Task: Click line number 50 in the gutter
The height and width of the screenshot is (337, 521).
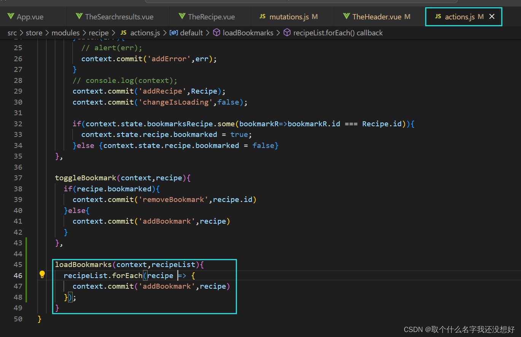Action: click(18, 319)
